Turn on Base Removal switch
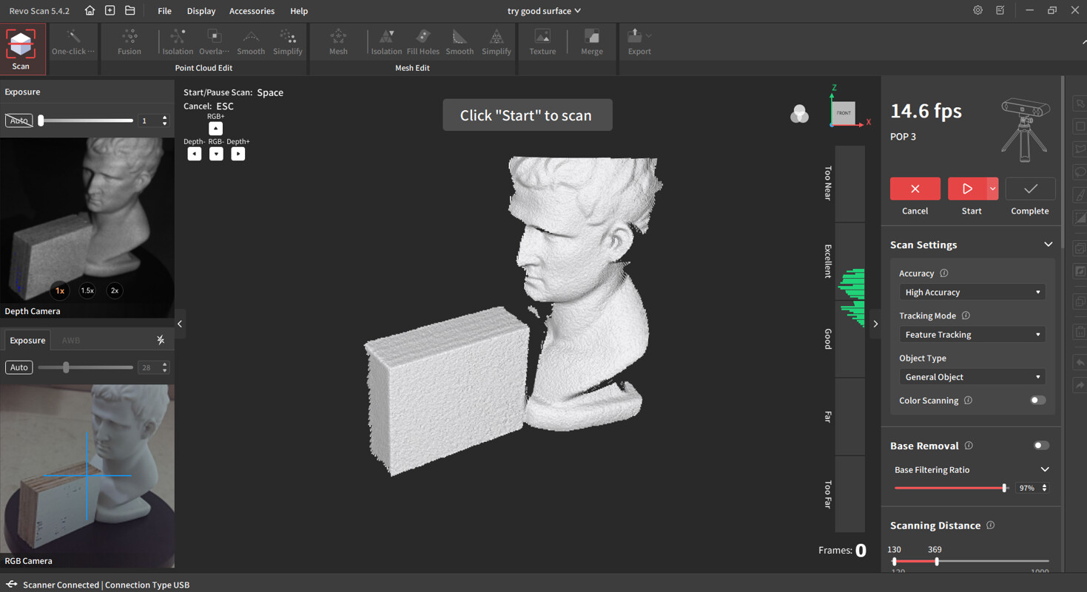Screen dimensions: 1087x592 (x=1040, y=446)
